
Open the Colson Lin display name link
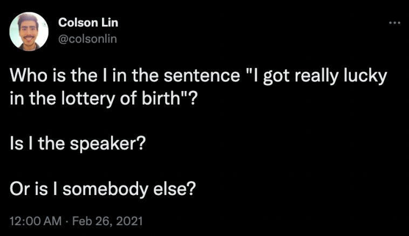click(87, 23)
